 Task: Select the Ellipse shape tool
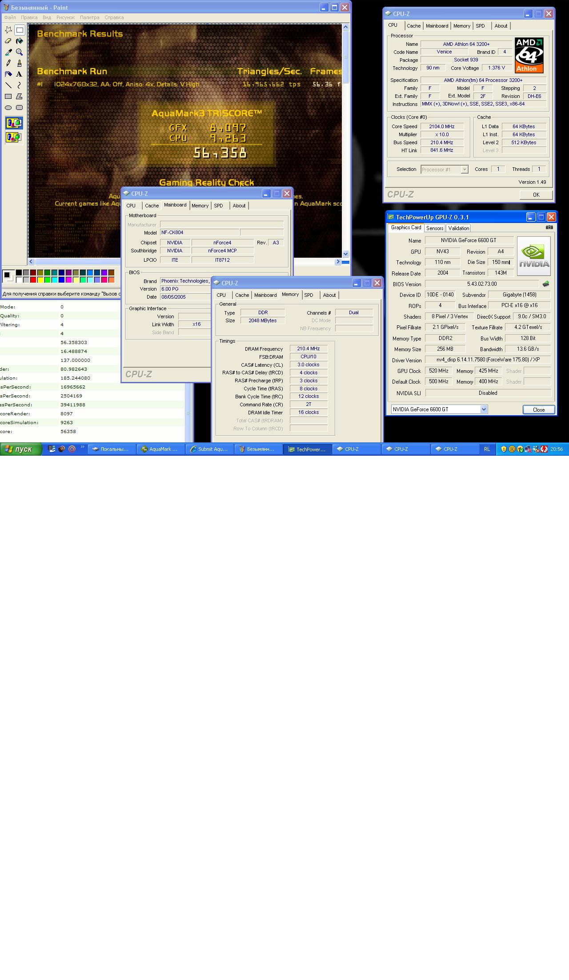[8, 108]
